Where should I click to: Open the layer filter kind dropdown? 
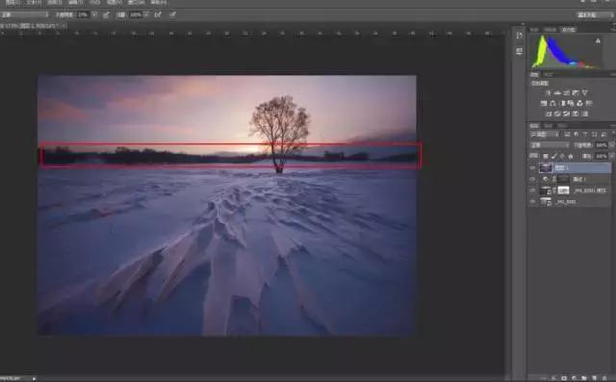pyautogui.click(x=545, y=135)
